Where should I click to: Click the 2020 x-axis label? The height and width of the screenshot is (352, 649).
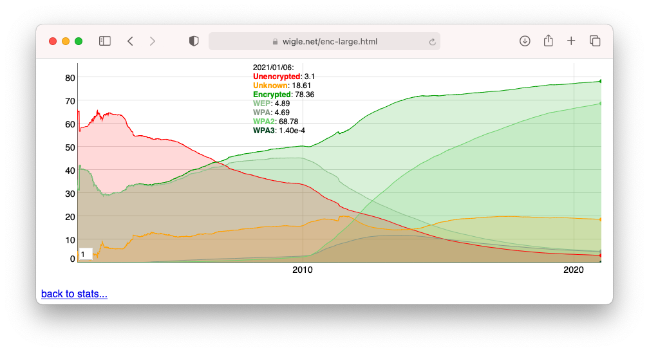click(574, 270)
